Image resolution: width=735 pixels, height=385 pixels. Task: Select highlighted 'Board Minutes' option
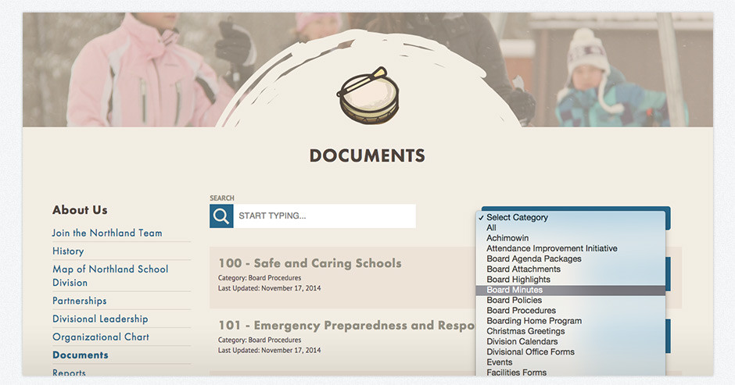coord(571,290)
